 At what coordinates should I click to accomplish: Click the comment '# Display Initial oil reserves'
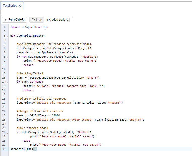pyautogui.click(x=41, y=99)
